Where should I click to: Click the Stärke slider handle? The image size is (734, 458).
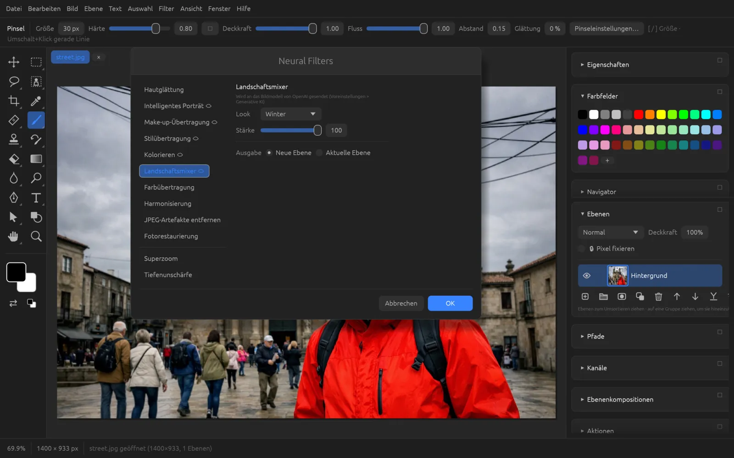[317, 131]
